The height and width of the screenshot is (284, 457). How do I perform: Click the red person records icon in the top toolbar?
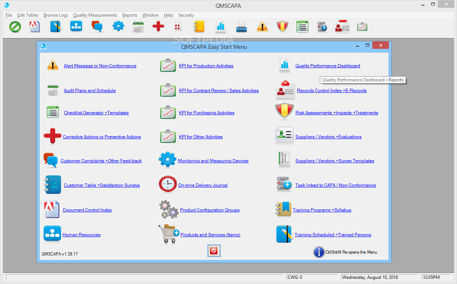tap(342, 27)
